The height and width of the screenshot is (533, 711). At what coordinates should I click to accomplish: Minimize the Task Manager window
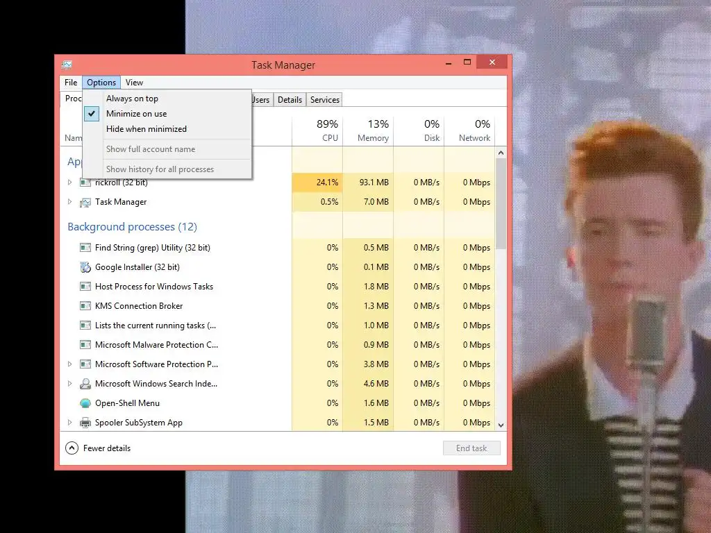pyautogui.click(x=449, y=62)
